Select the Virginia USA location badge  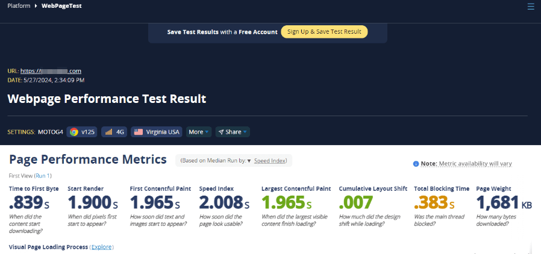click(157, 132)
